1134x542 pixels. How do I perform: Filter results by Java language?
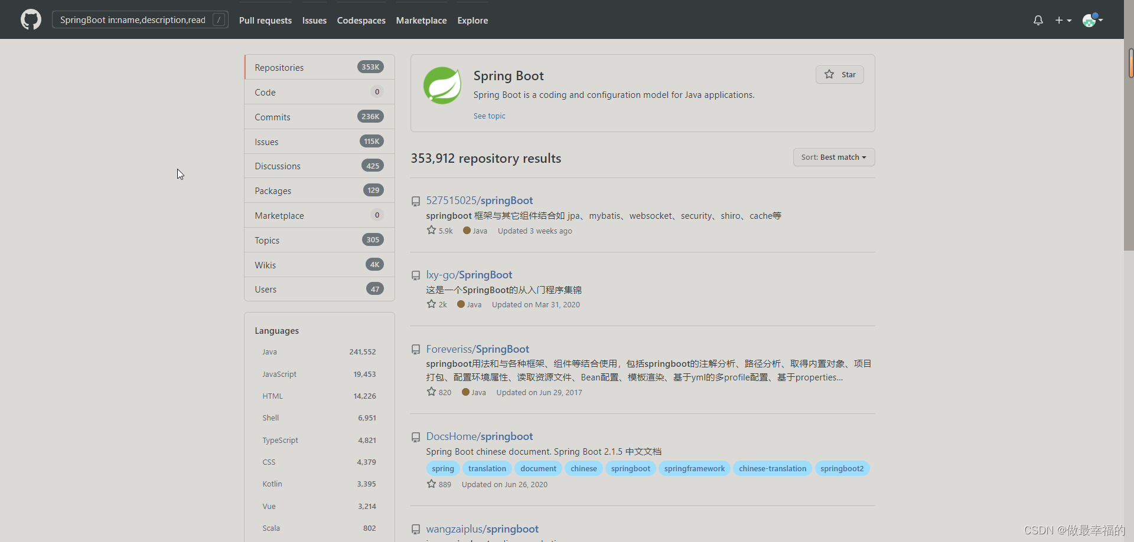[x=319, y=352]
